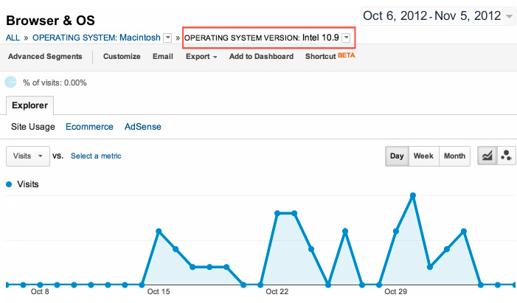Click Select a metric link
This screenshot has width=517, height=303.
[96, 156]
